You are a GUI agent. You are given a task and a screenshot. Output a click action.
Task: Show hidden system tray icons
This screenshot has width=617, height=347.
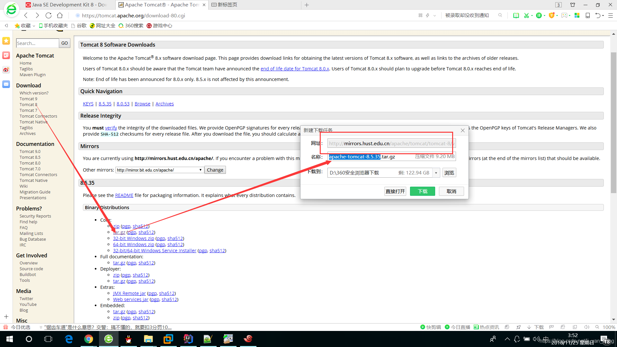pyautogui.click(x=507, y=339)
